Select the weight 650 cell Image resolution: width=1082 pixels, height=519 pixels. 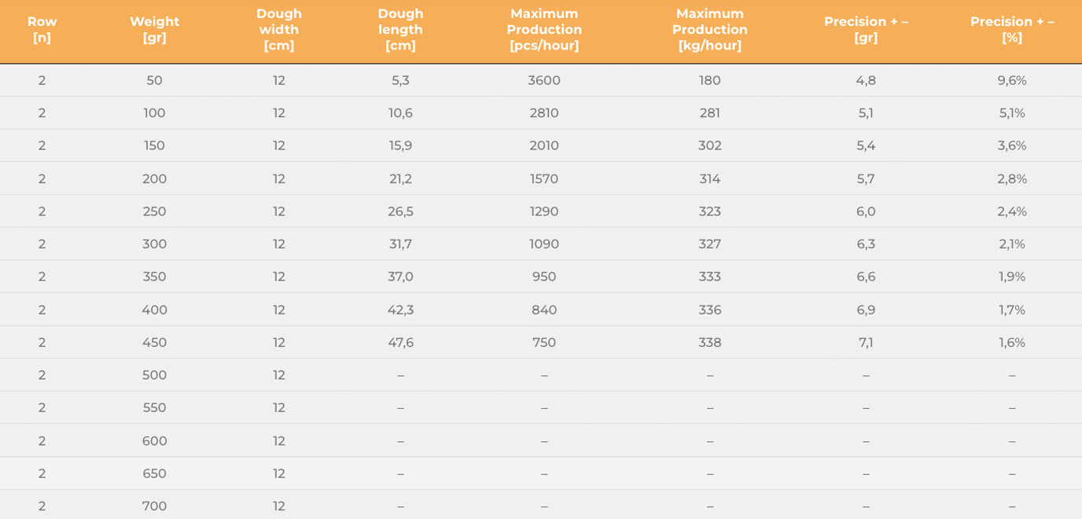pos(154,473)
